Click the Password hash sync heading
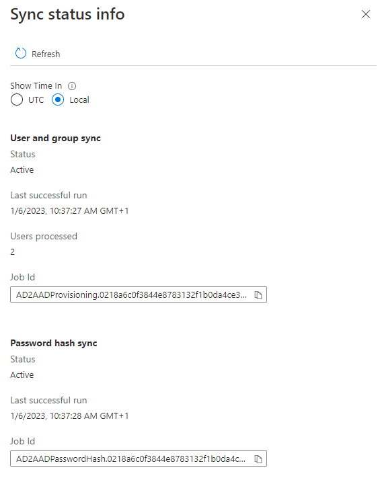The width and height of the screenshot is (378, 478). tap(54, 344)
